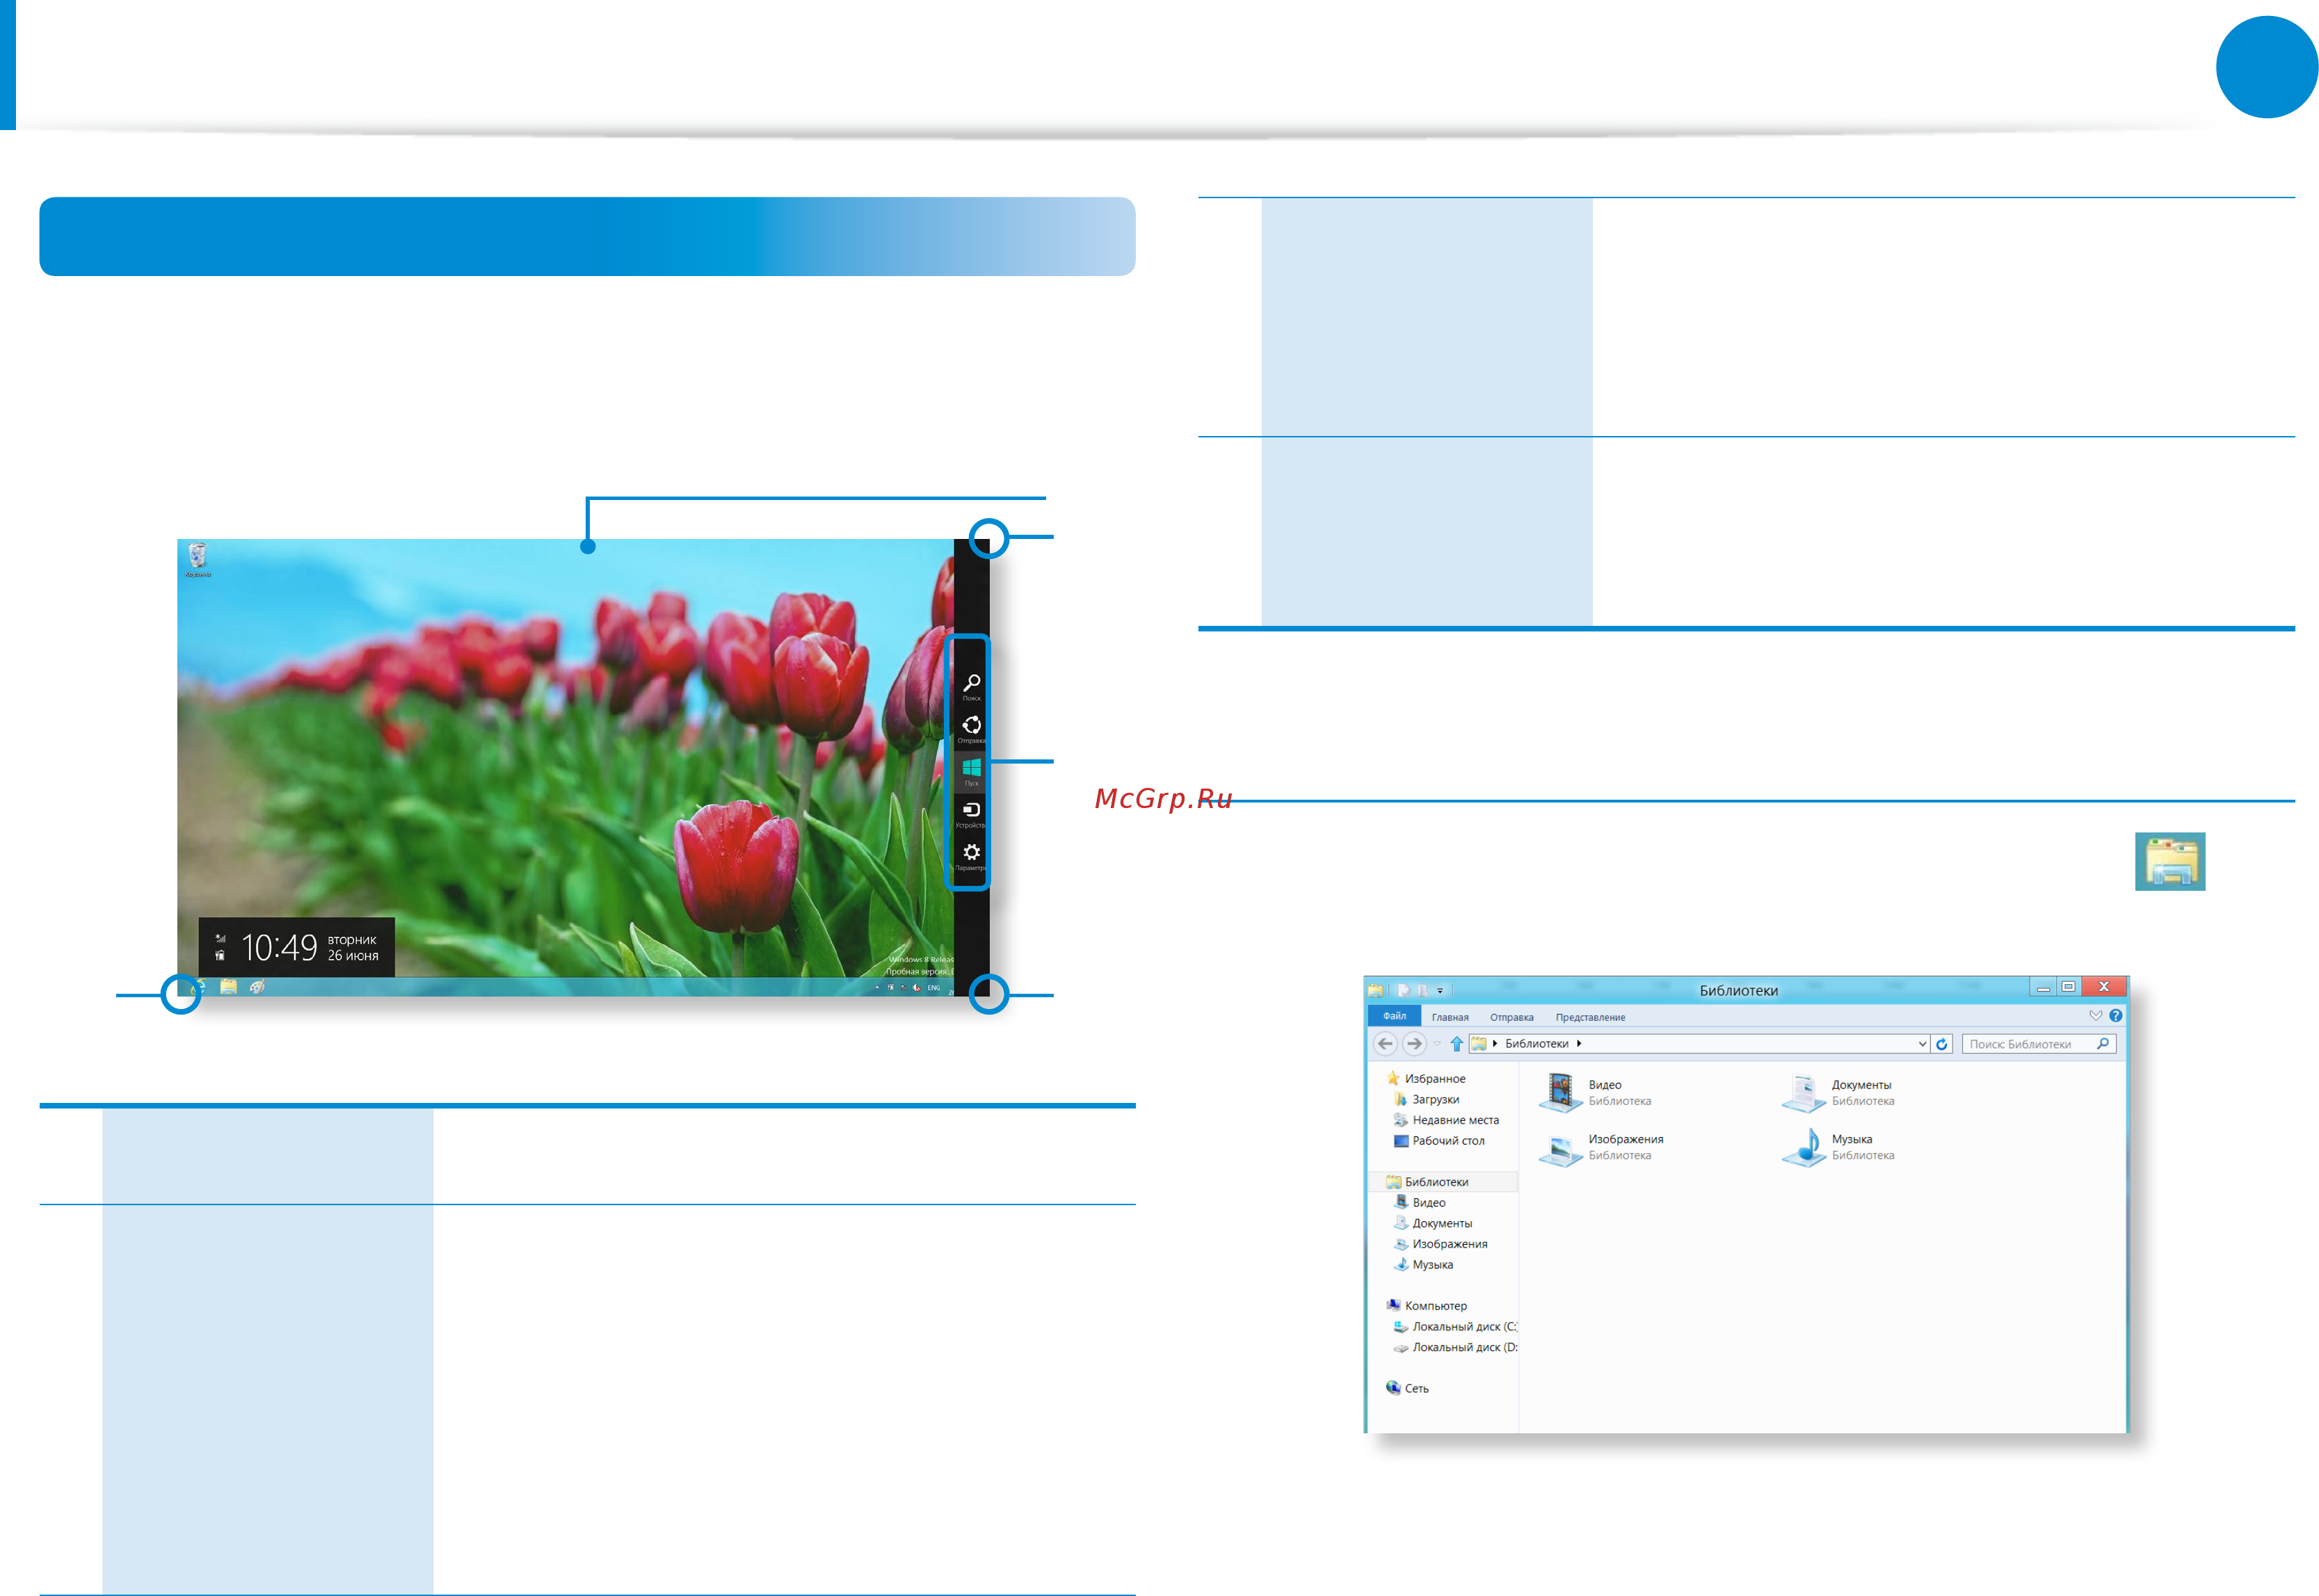Switch to the Представление tab
The width and height of the screenshot is (2319, 1596).
click(x=1589, y=1018)
